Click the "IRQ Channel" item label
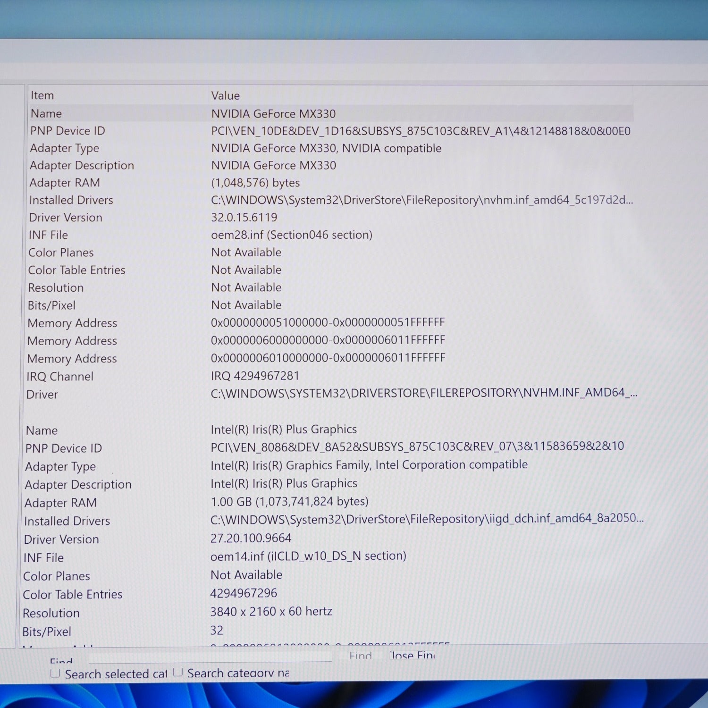Screen dimensions: 708x708 pyautogui.click(x=60, y=377)
